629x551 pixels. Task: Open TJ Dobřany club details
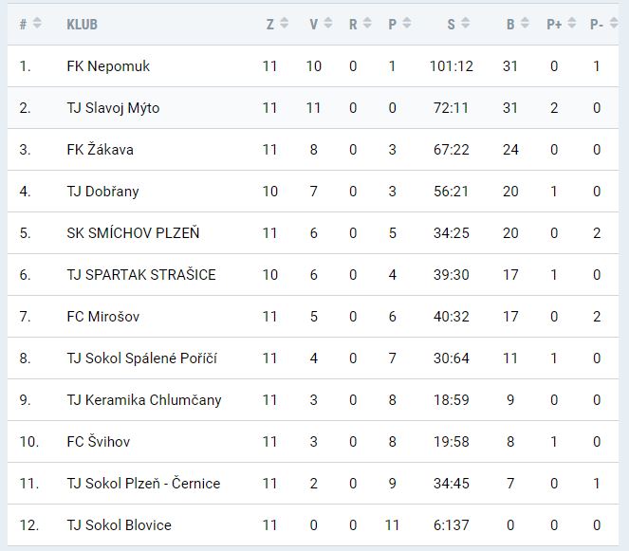pyautogui.click(x=102, y=192)
